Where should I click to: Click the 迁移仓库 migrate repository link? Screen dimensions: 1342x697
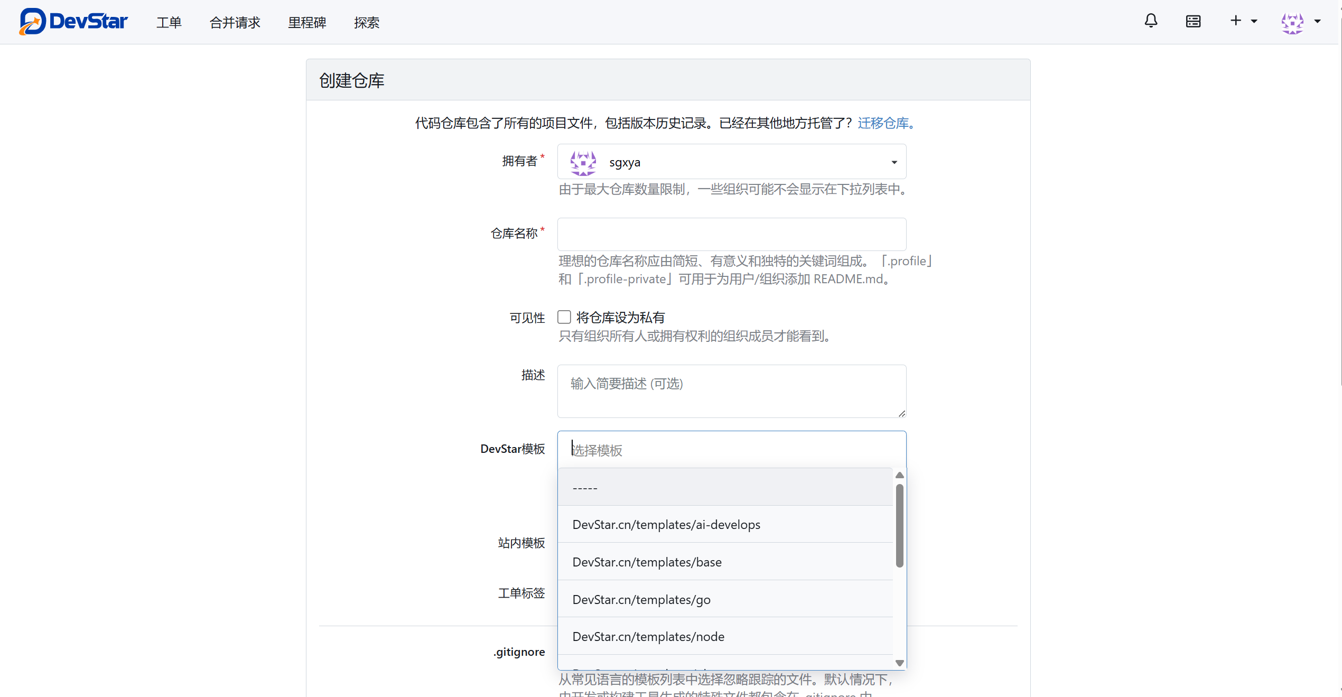pyautogui.click(x=883, y=123)
